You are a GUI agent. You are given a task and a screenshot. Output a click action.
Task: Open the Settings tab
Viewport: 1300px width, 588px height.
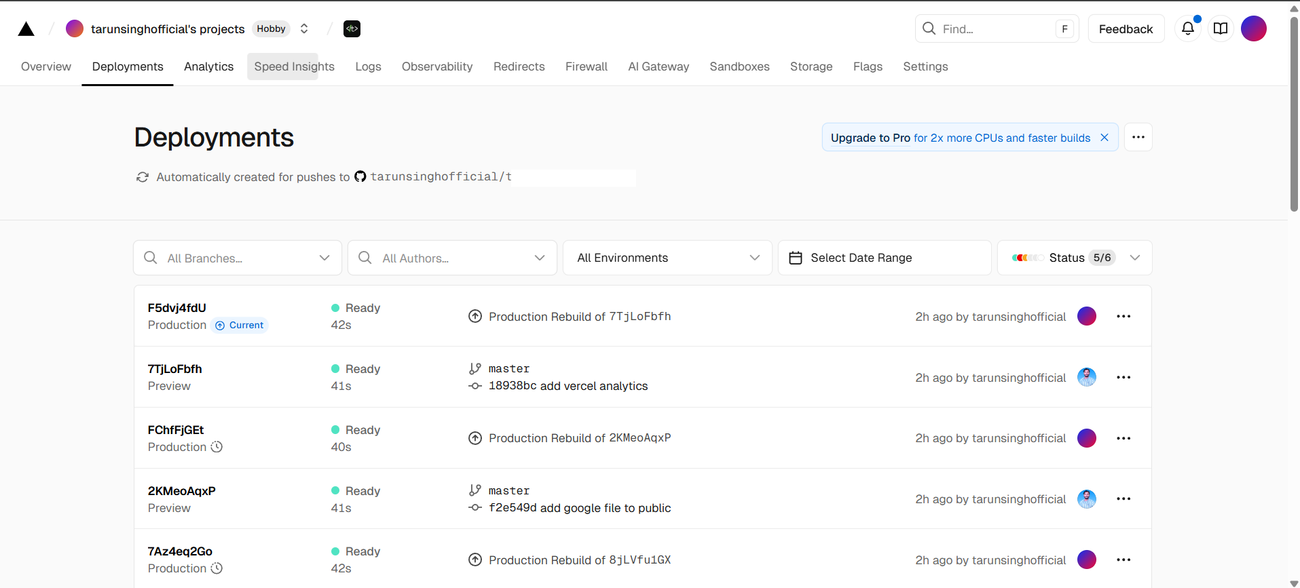[x=925, y=66]
